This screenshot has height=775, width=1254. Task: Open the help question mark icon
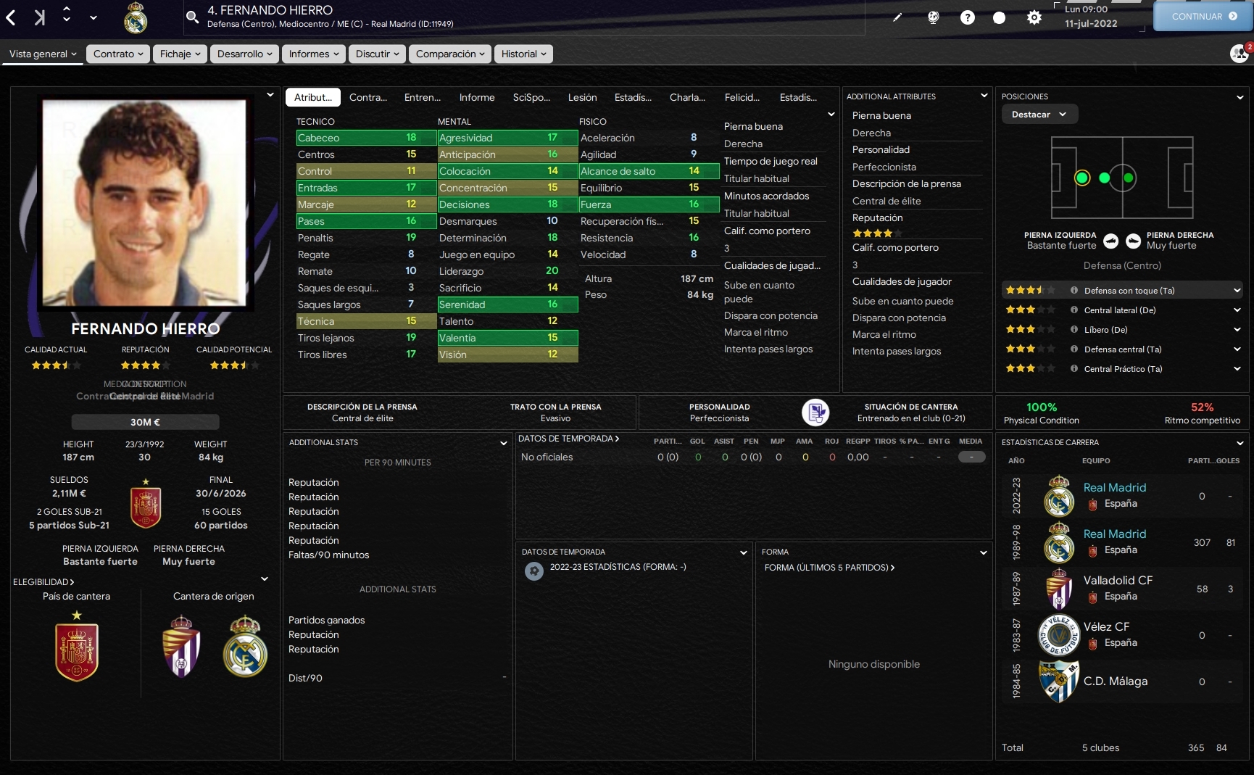[968, 17]
